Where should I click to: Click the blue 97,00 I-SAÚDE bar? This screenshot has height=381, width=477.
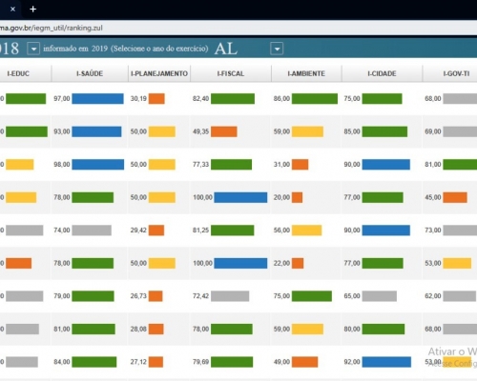[x=97, y=99]
